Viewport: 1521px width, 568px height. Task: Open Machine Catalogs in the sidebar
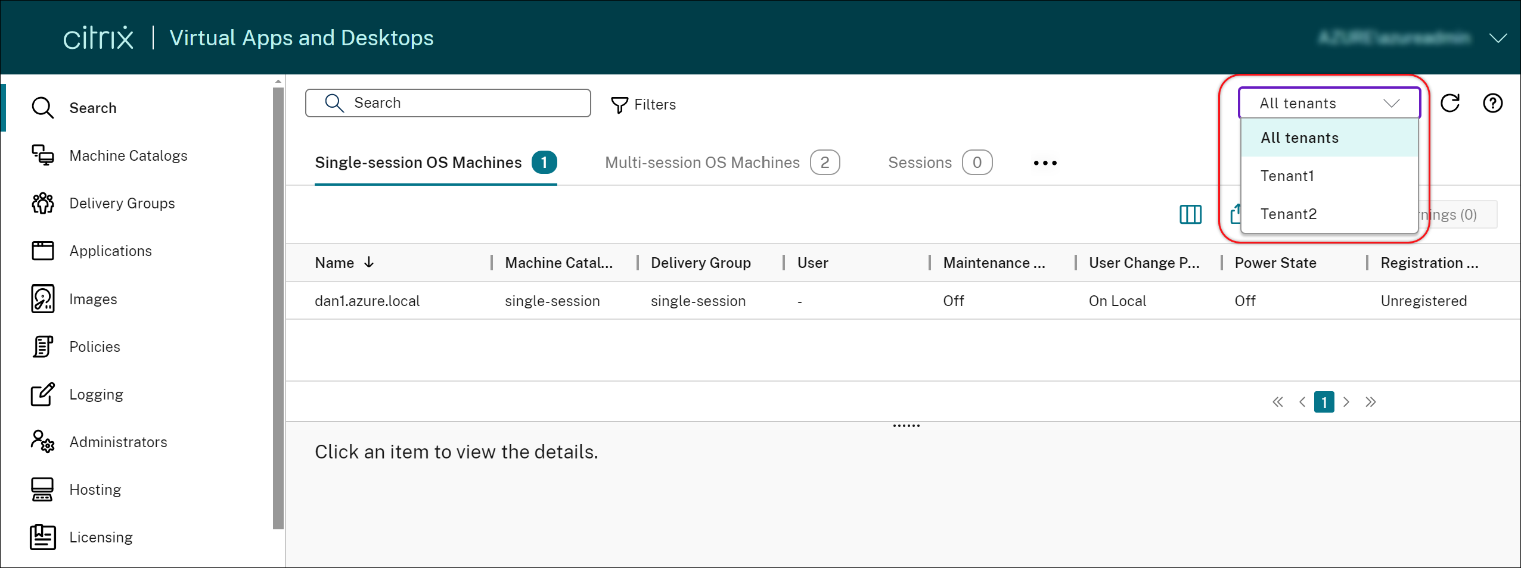128,156
